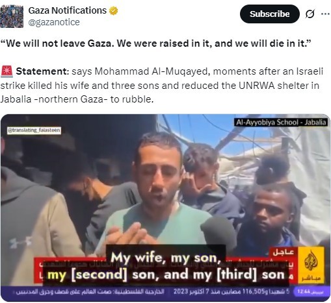This screenshot has height=303, width=331.
Task: Click the gold verified badge icon
Action: [x=113, y=10]
